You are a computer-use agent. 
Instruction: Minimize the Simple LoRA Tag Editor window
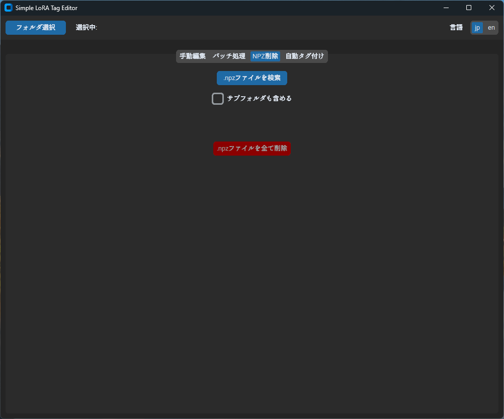coord(446,8)
